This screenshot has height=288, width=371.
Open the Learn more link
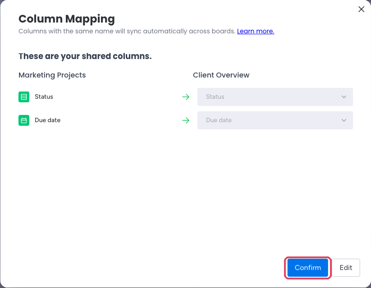[x=256, y=31]
